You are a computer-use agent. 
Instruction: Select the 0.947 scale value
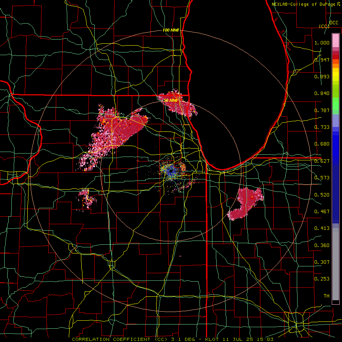tap(322, 60)
